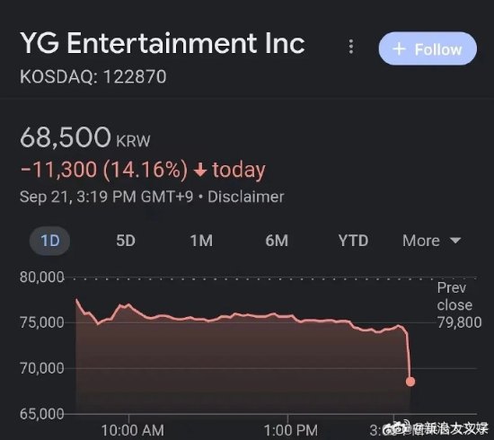Show the 6M chart range
This screenshot has height=440, width=494.
(277, 241)
